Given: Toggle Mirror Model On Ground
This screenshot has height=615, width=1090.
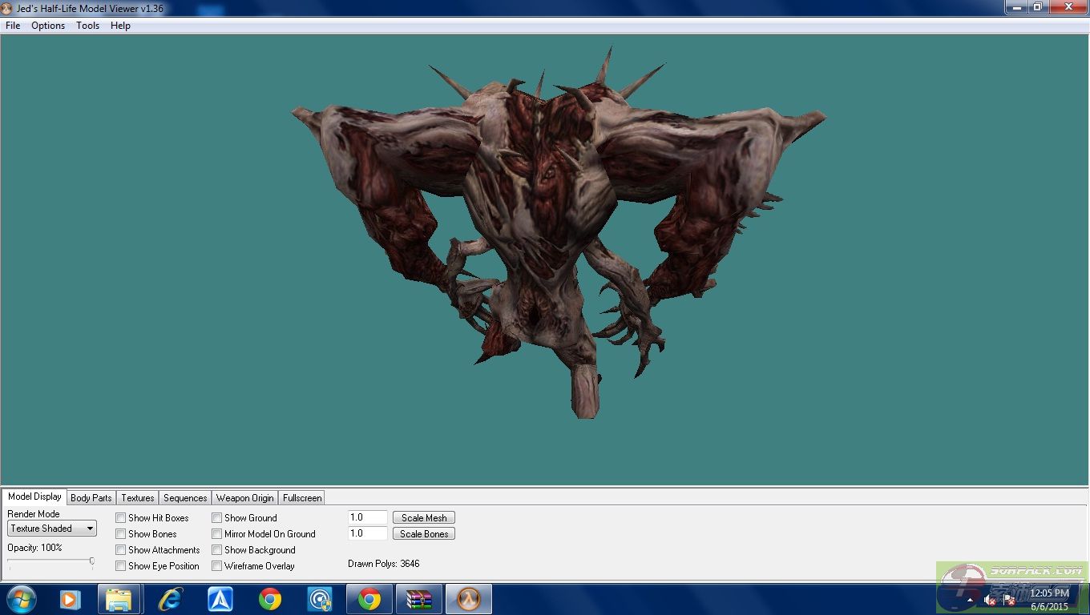Looking at the screenshot, I should point(216,534).
